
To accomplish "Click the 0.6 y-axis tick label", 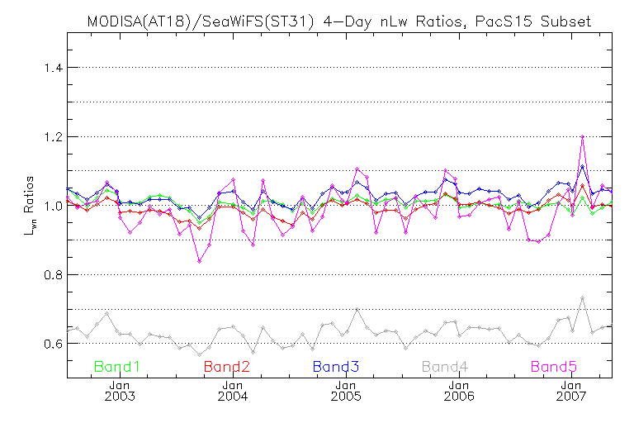I will pyautogui.click(x=54, y=344).
